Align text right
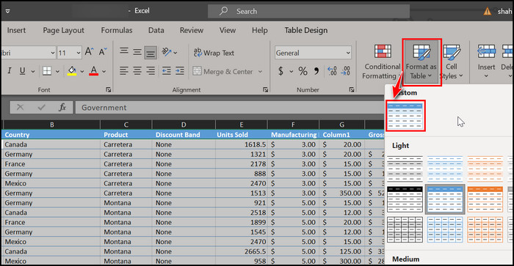Image resolution: width=514 pixels, height=266 pixels. pos(151,70)
